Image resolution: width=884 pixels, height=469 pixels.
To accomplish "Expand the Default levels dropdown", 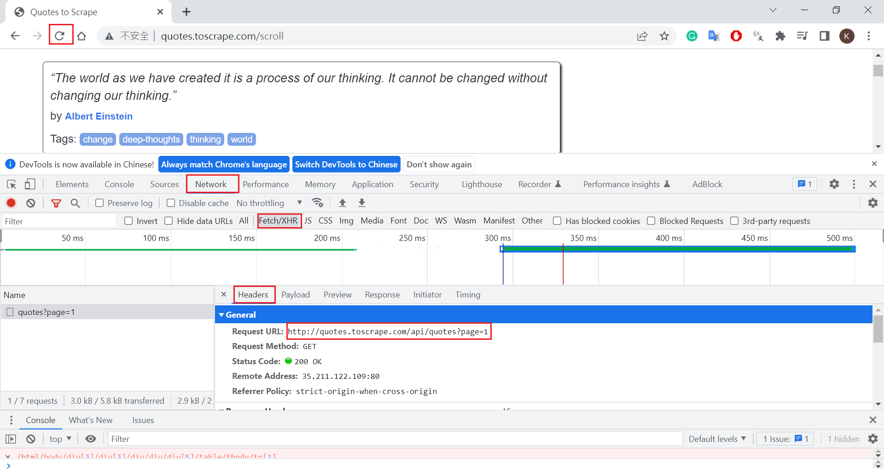I will tap(717, 439).
